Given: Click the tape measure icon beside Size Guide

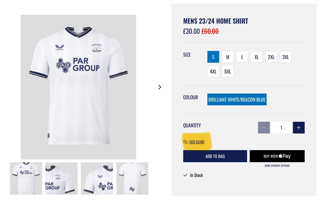Looking at the screenshot, I should coord(186,142).
